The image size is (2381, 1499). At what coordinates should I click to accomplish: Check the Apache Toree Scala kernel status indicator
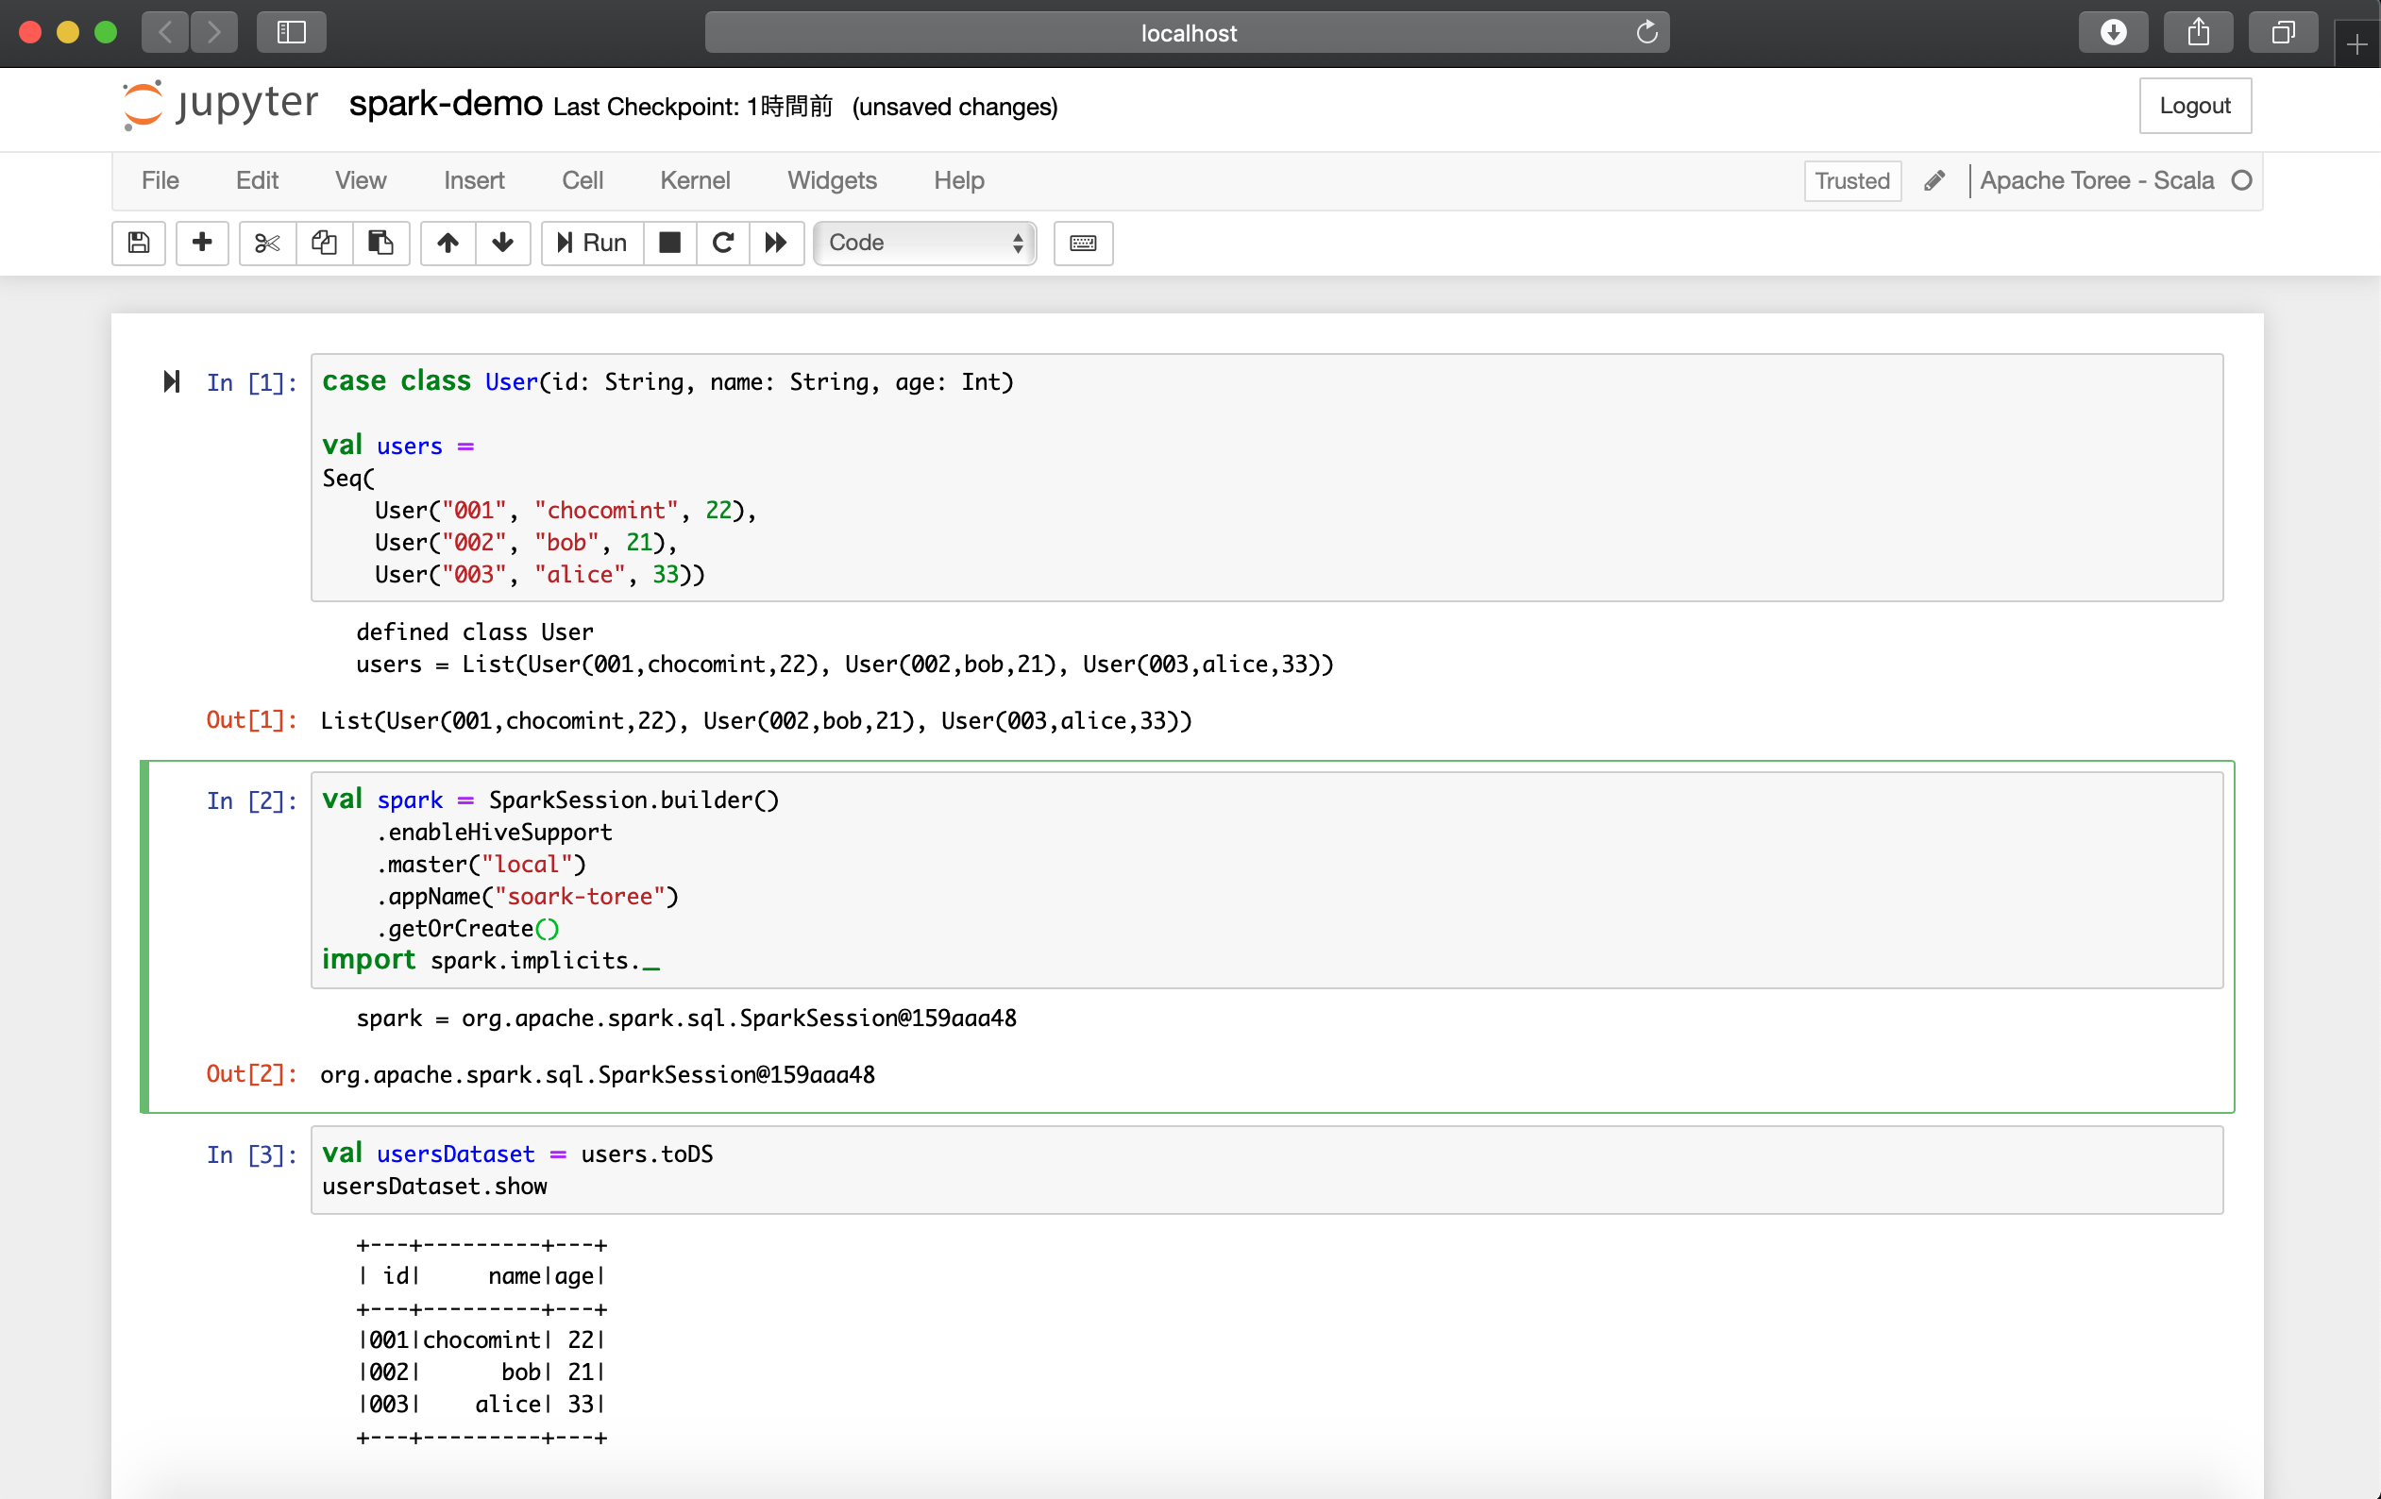tap(2241, 181)
